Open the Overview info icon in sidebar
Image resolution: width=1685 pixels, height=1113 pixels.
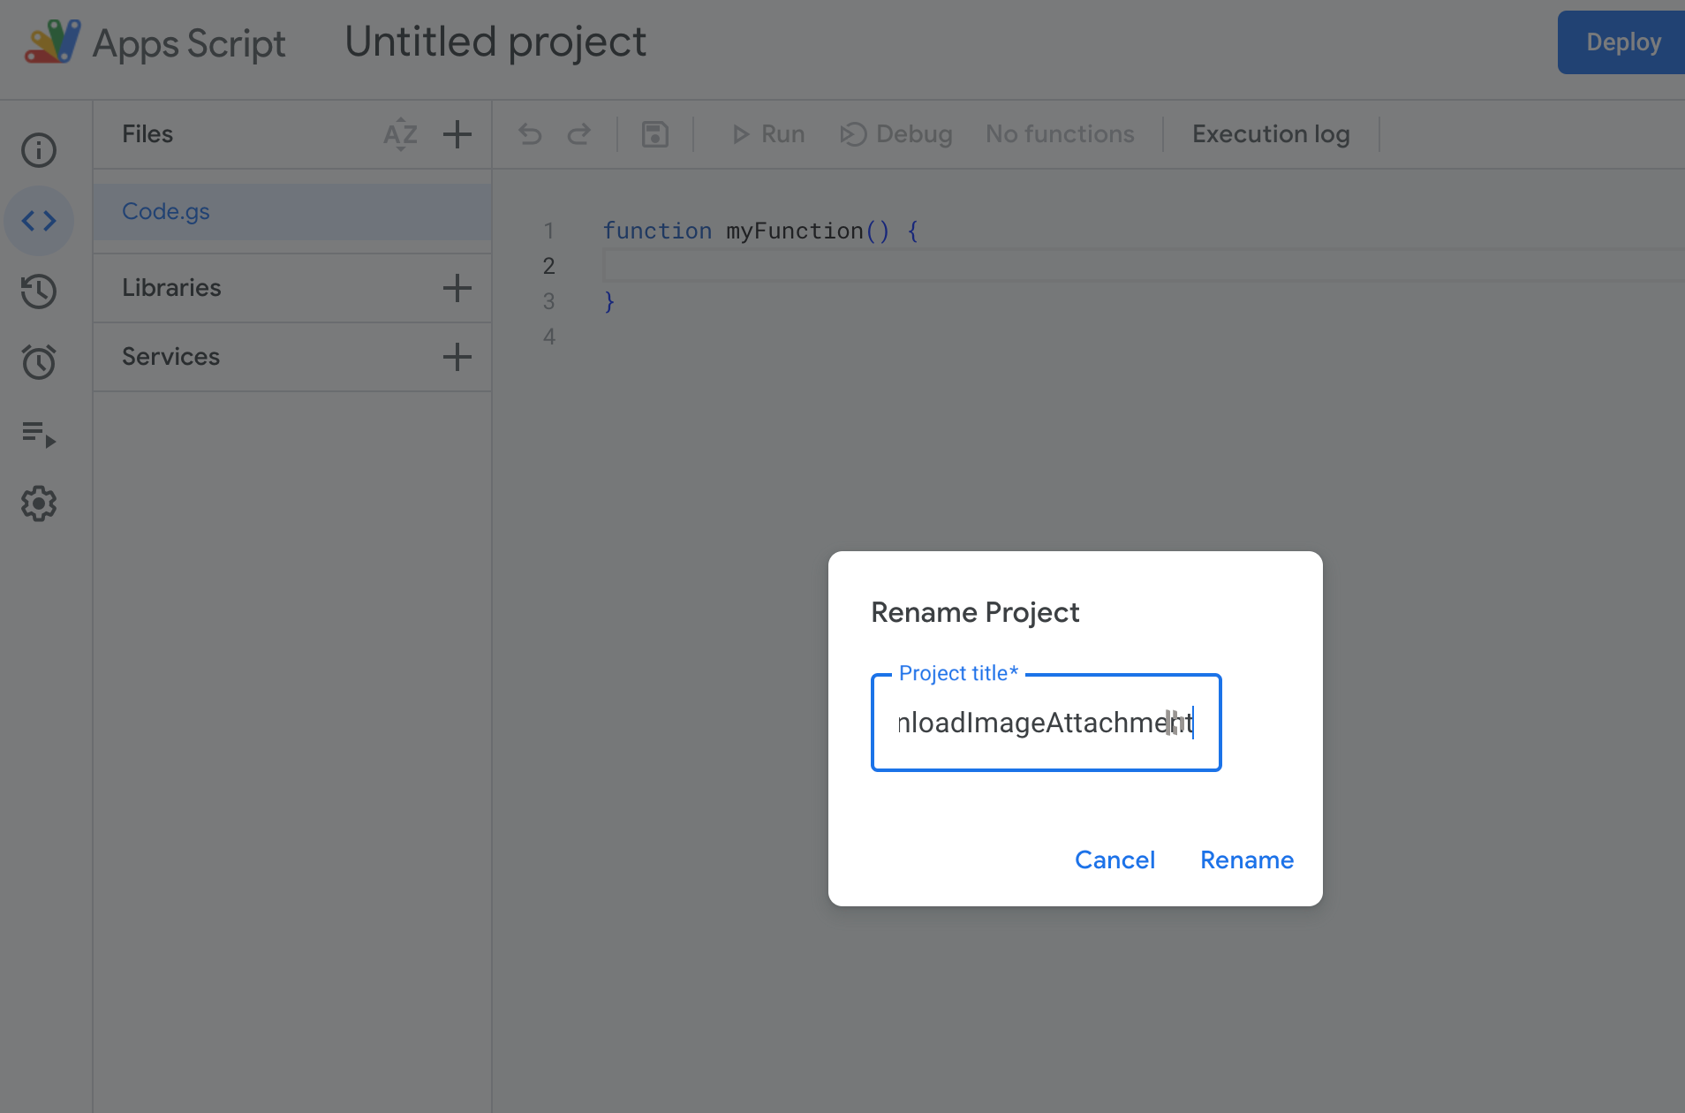(39, 150)
